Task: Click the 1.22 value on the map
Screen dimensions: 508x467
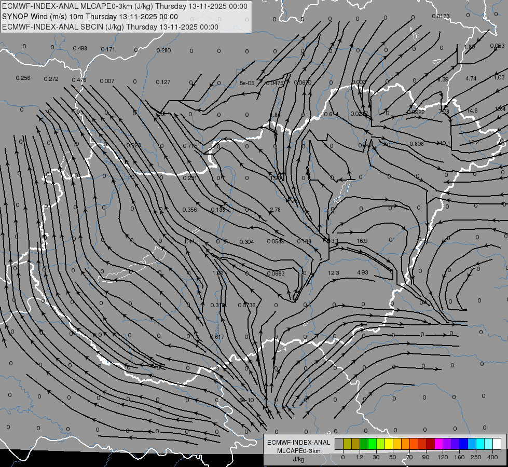Action: pyautogui.click(x=218, y=273)
